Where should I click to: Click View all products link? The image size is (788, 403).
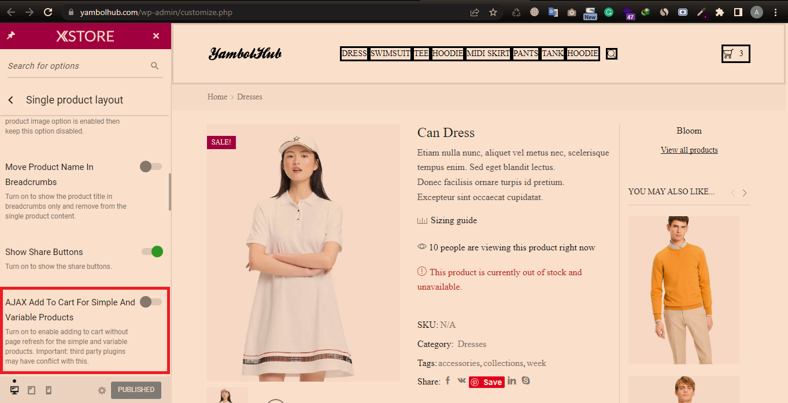[x=689, y=150]
